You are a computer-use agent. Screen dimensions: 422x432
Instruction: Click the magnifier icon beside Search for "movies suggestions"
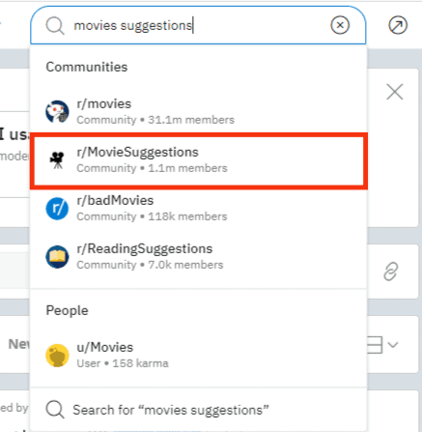[x=55, y=410]
